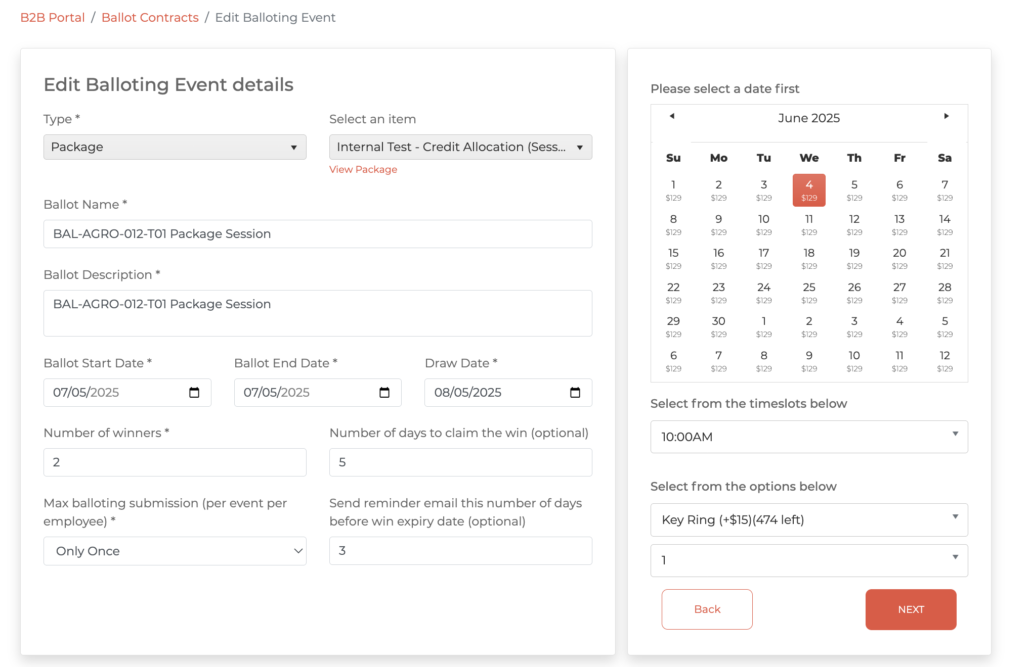The width and height of the screenshot is (1030, 667).
Task: Open the quantity dropdown showing 1
Action: [808, 560]
